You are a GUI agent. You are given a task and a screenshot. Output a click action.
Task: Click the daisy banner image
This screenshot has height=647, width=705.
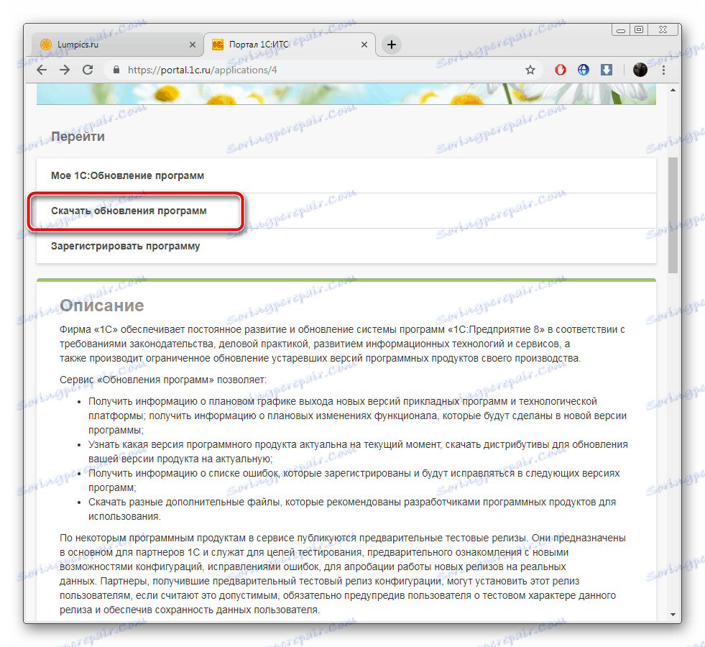[346, 94]
